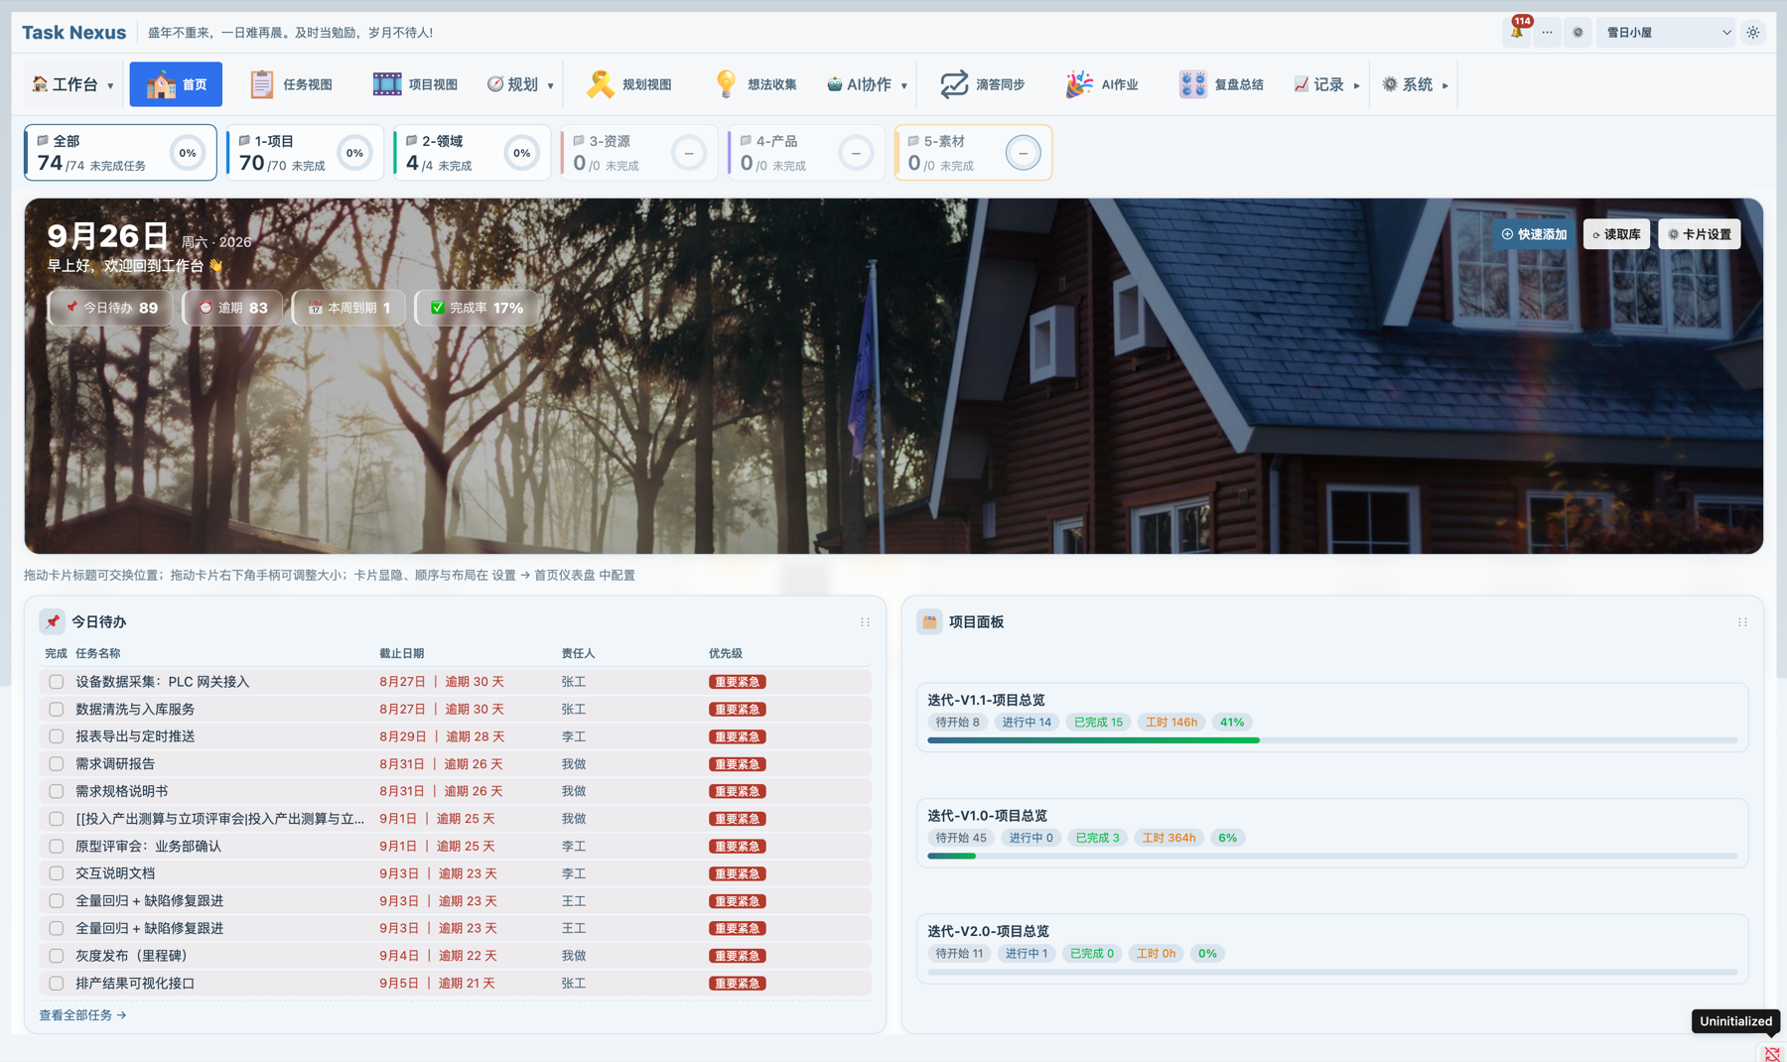1787x1062 pixels.
Task: Check off 数据清洗与入库服务 task
Action: click(x=57, y=710)
